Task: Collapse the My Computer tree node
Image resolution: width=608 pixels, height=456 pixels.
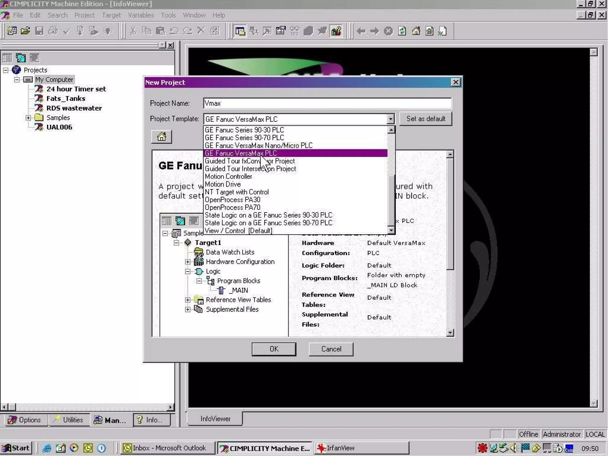Action: (x=17, y=80)
